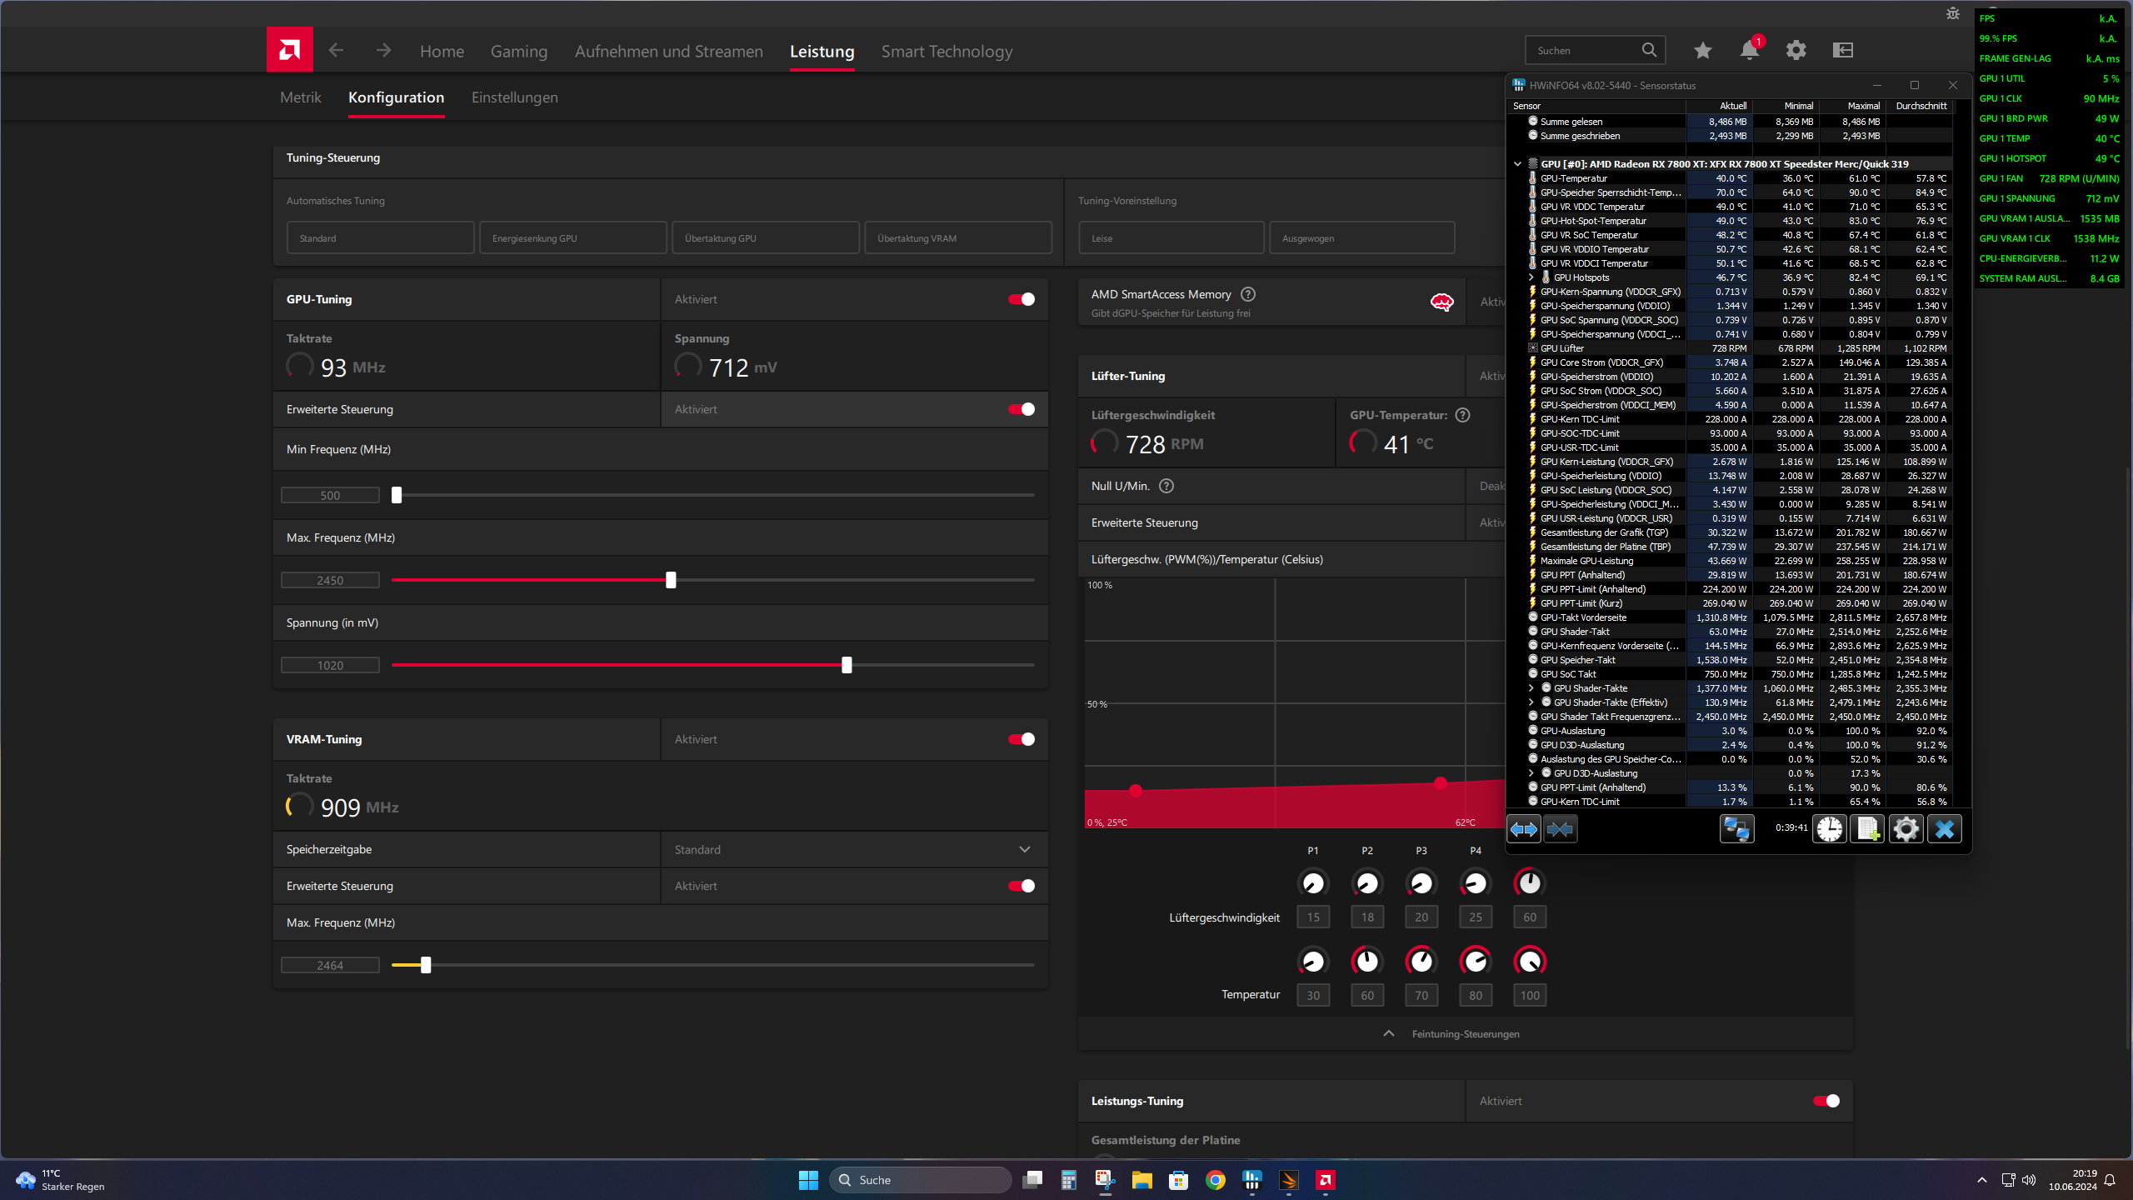Switch to the Gaming tab
The image size is (2133, 1200).
point(518,52)
